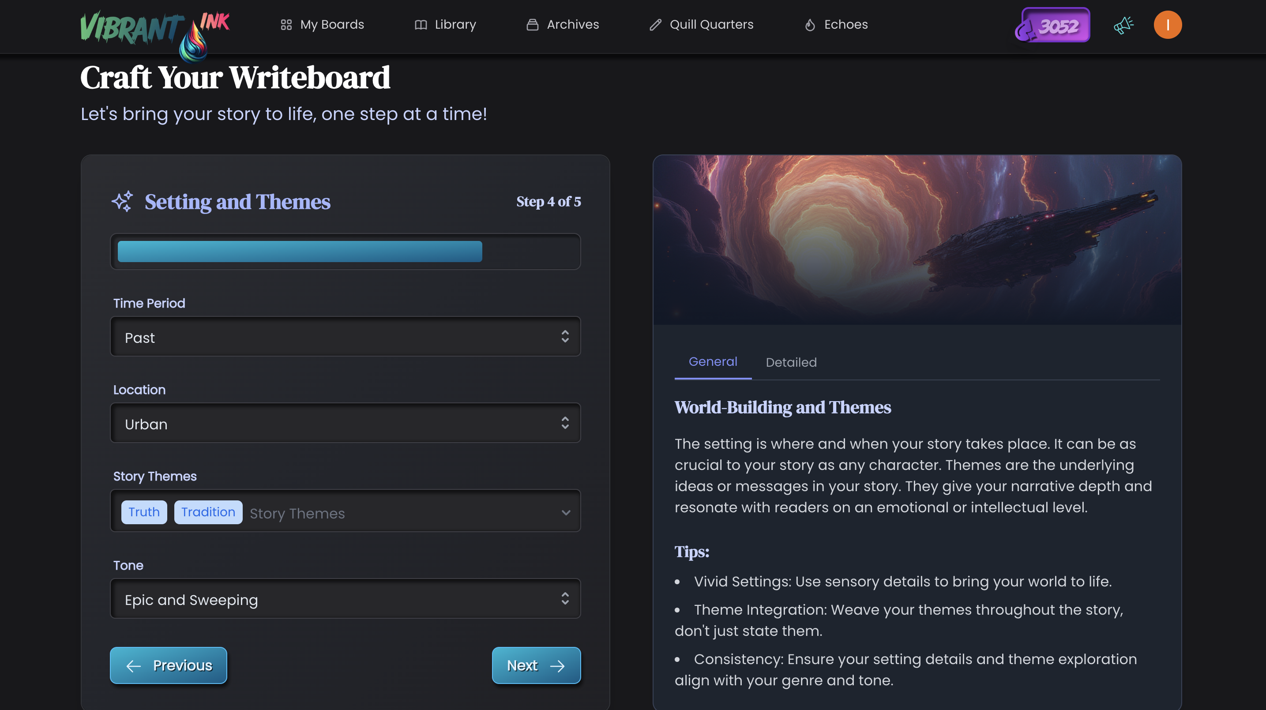Click the Quill Quarters pencil icon

[655, 25]
